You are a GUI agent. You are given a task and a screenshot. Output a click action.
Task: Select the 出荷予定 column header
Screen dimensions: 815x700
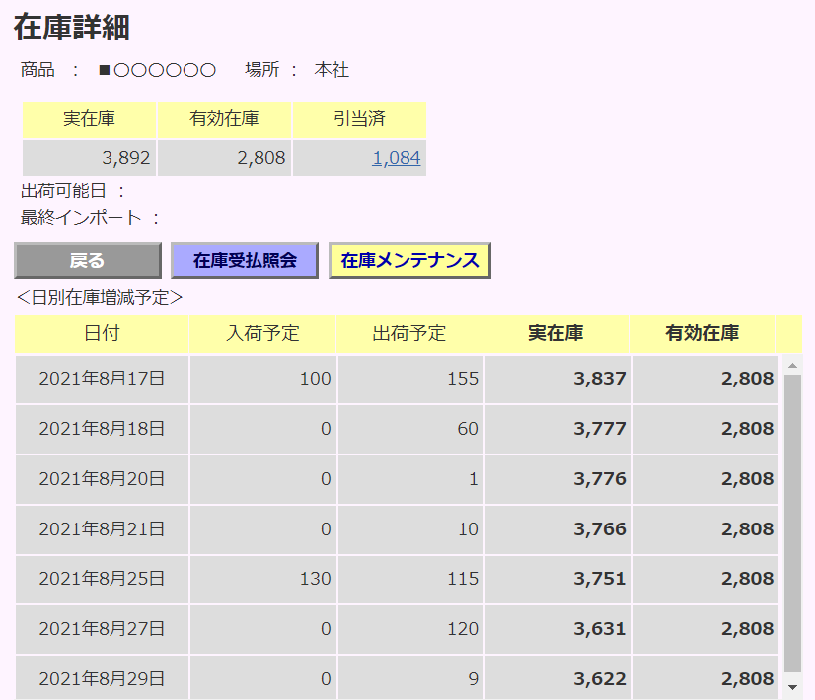(408, 334)
